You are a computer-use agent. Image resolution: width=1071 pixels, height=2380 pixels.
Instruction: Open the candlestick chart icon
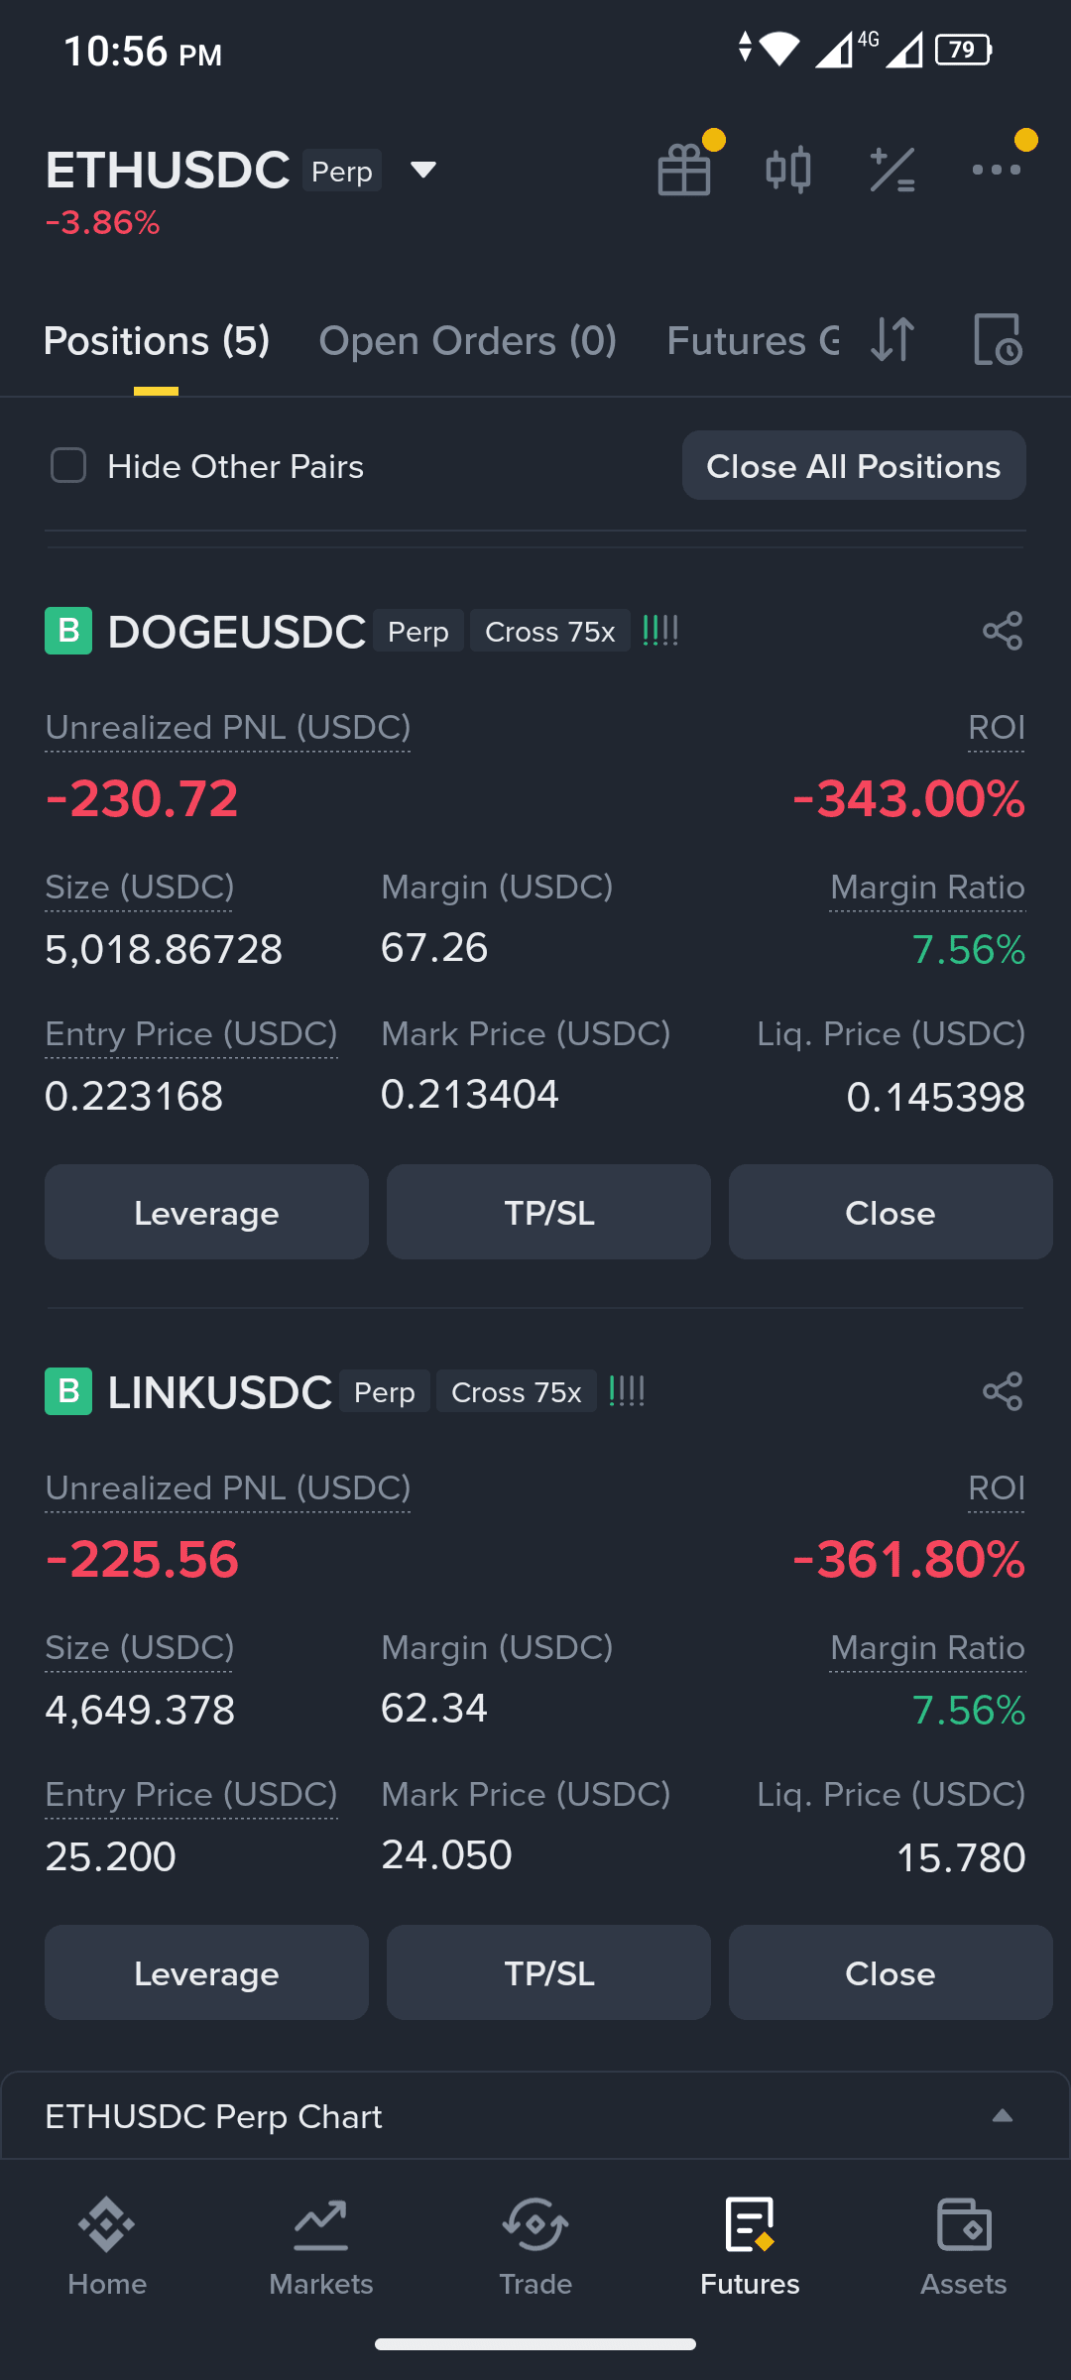[x=788, y=170]
